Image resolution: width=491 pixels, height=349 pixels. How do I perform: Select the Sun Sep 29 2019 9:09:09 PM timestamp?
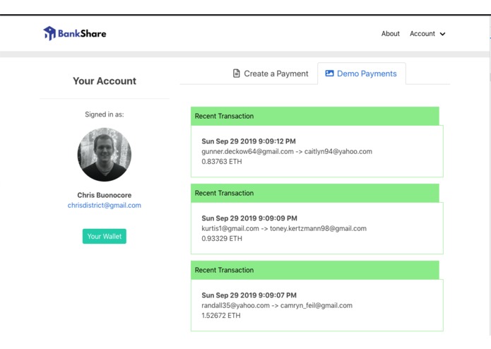249,218
